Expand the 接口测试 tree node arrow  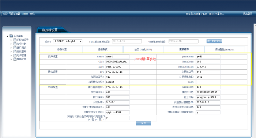(11, 48)
